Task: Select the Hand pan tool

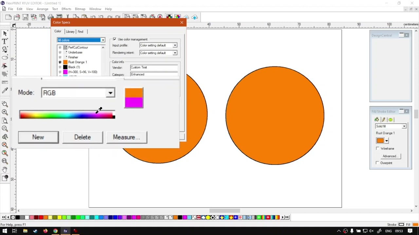Action: (x=5, y=169)
